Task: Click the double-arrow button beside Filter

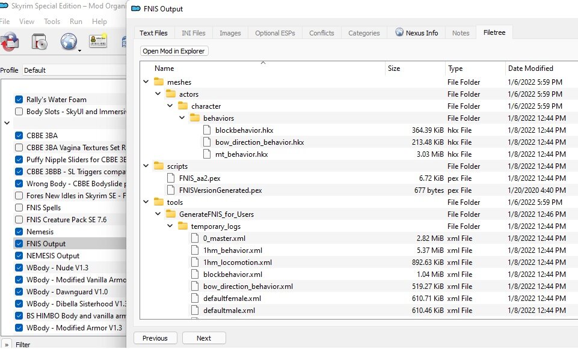Action: click(7, 344)
